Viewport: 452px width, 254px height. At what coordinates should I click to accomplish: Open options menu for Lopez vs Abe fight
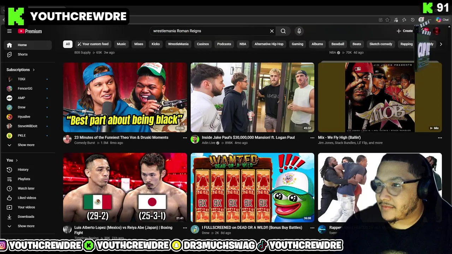click(185, 228)
